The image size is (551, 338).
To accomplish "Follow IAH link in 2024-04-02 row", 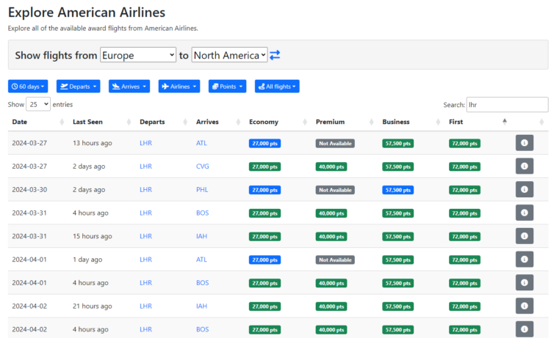I will coord(201,306).
